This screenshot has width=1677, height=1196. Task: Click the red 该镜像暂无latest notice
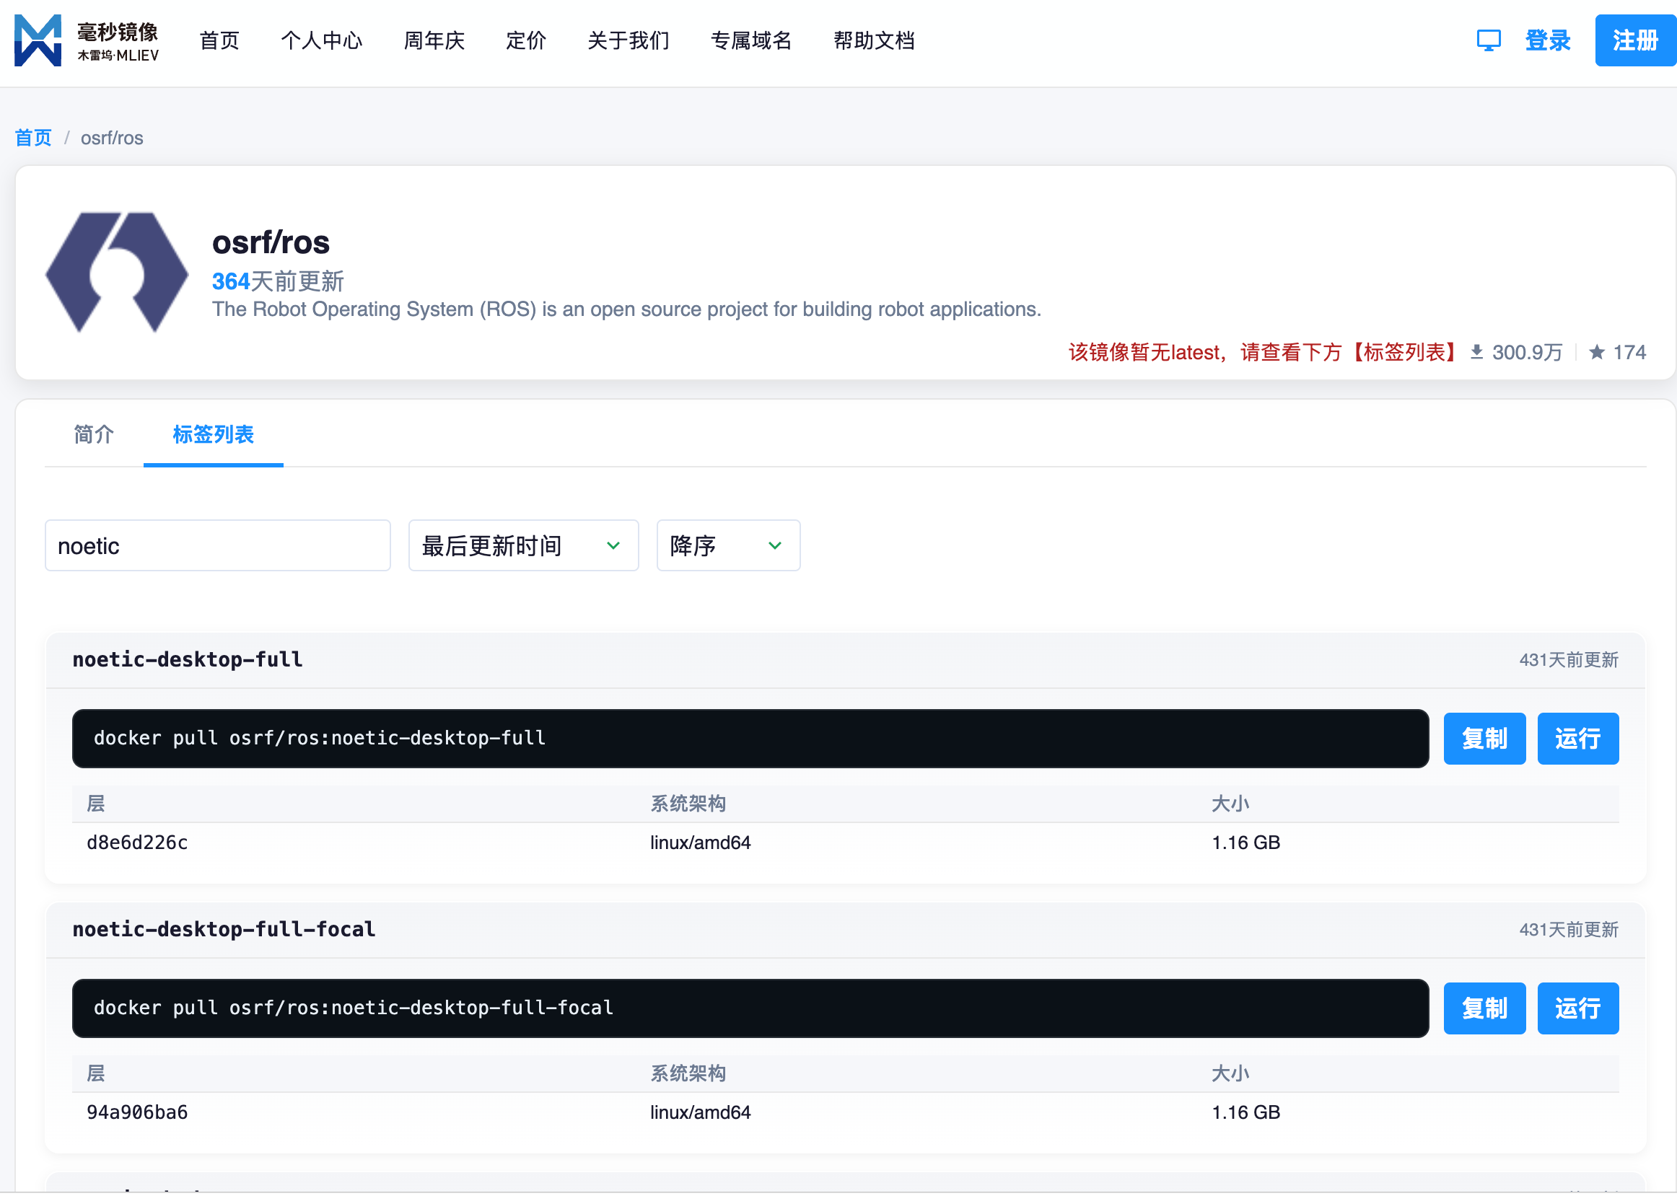(x=1262, y=352)
